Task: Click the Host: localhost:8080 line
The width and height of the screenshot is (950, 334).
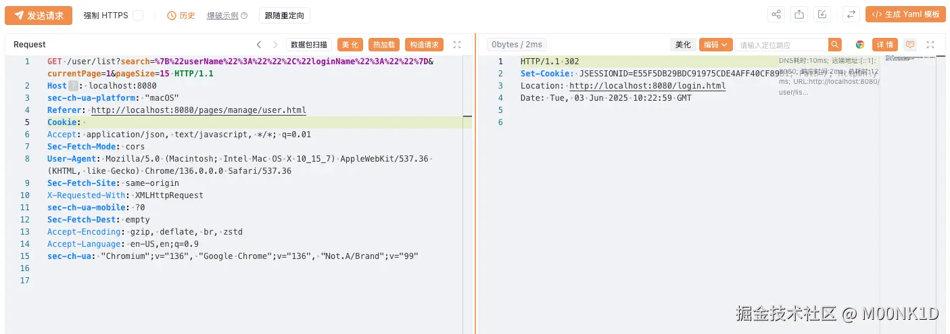Action: [102, 86]
